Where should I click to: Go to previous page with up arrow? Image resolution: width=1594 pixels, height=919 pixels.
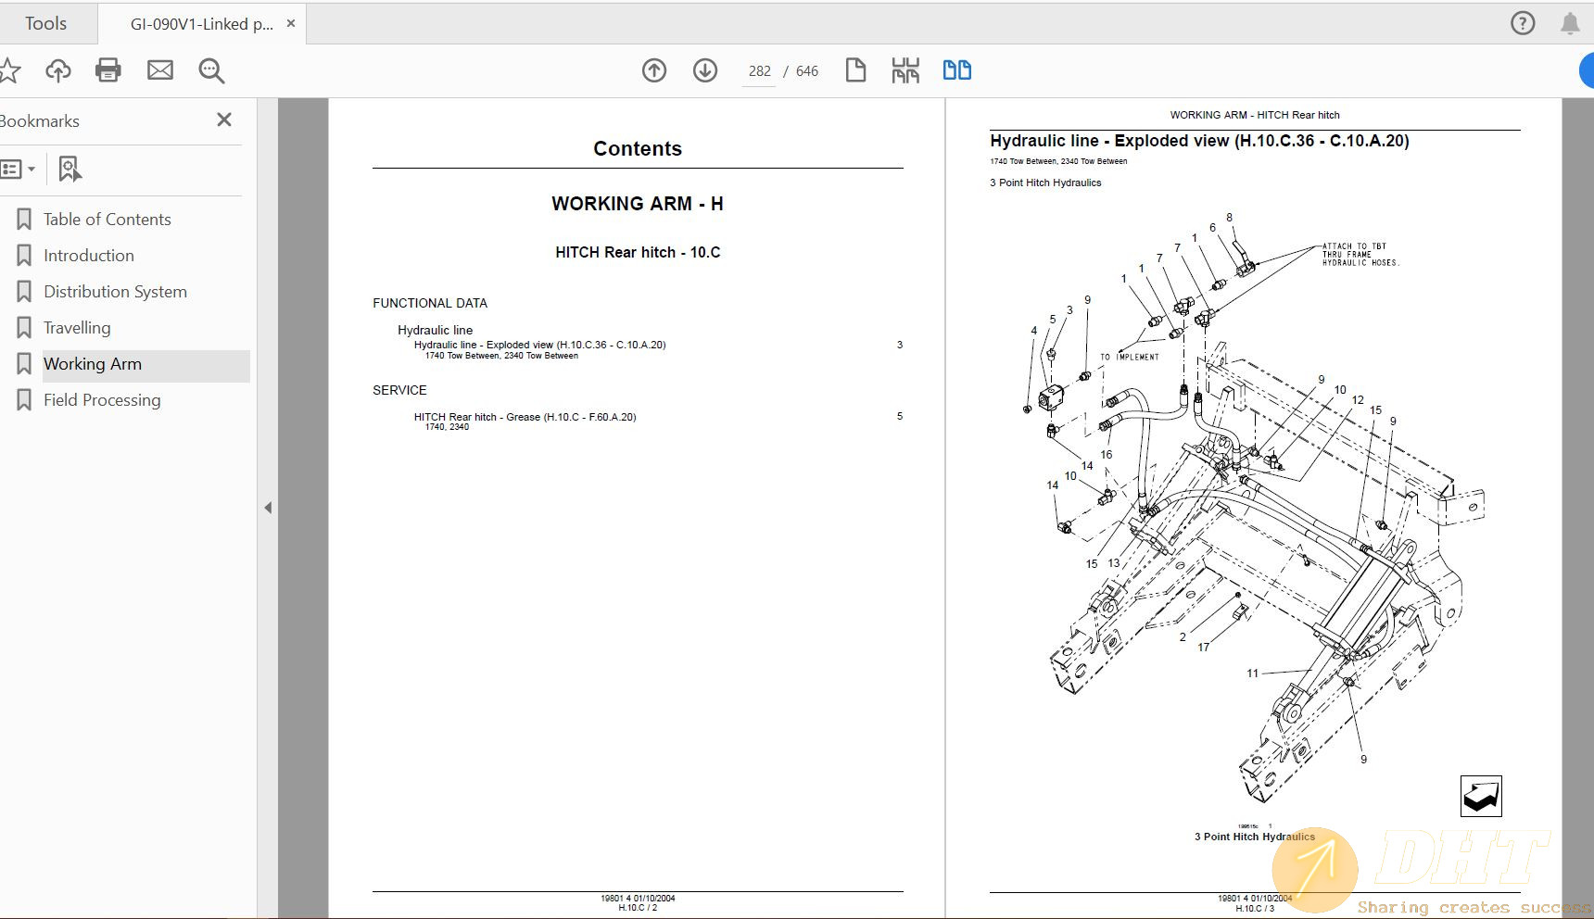click(654, 70)
